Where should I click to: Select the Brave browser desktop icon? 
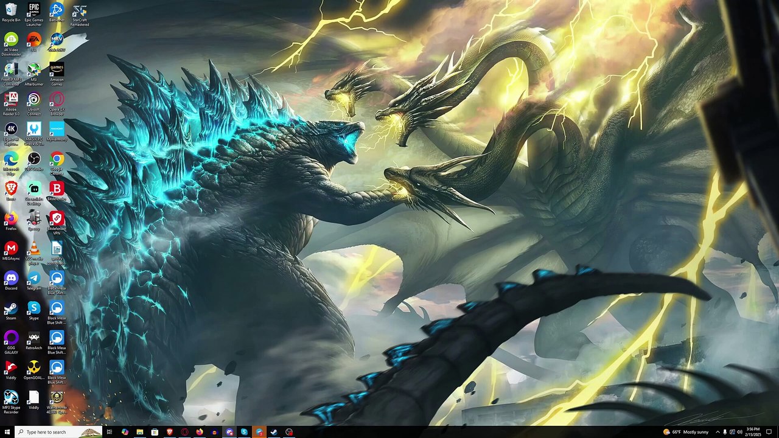11,191
